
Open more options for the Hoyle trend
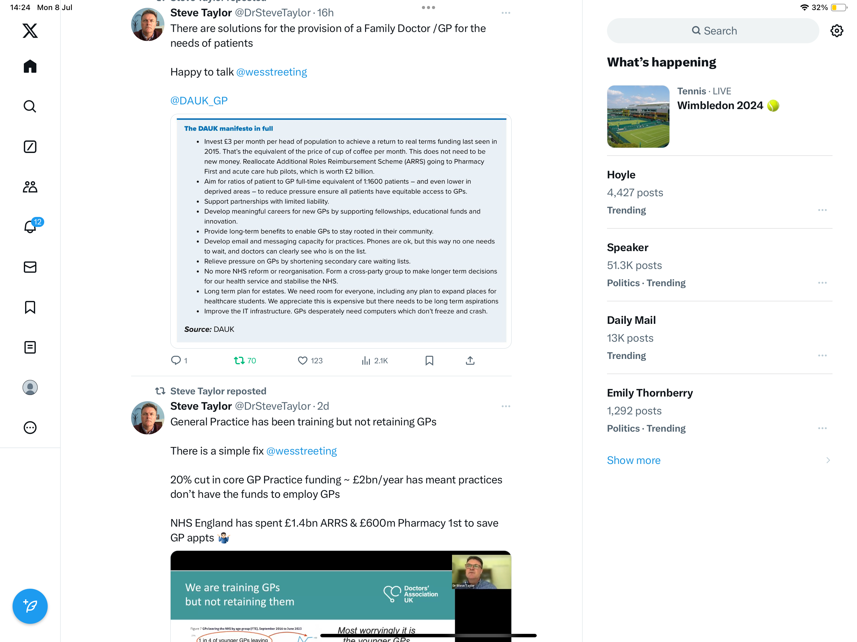coord(822,210)
